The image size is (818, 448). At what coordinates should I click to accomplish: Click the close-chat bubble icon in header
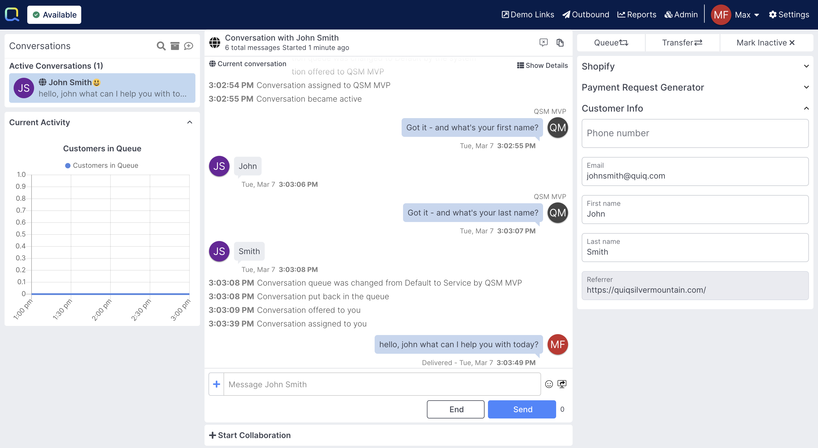click(x=543, y=43)
